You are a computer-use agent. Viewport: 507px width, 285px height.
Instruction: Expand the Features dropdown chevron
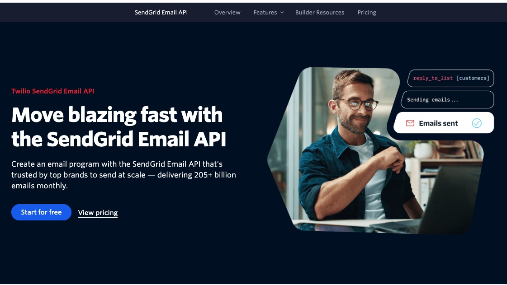coord(282,13)
